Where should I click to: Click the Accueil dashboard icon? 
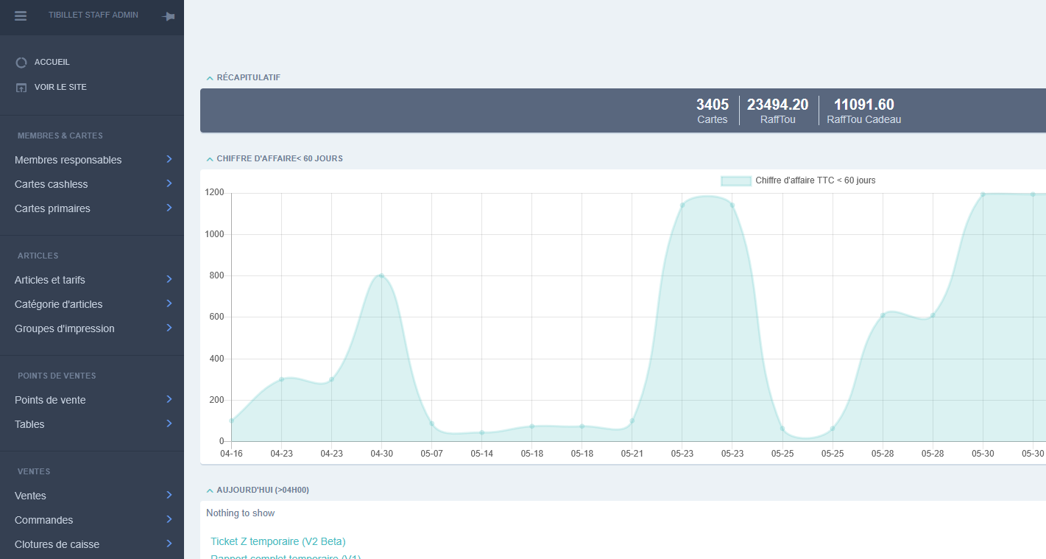pos(21,63)
